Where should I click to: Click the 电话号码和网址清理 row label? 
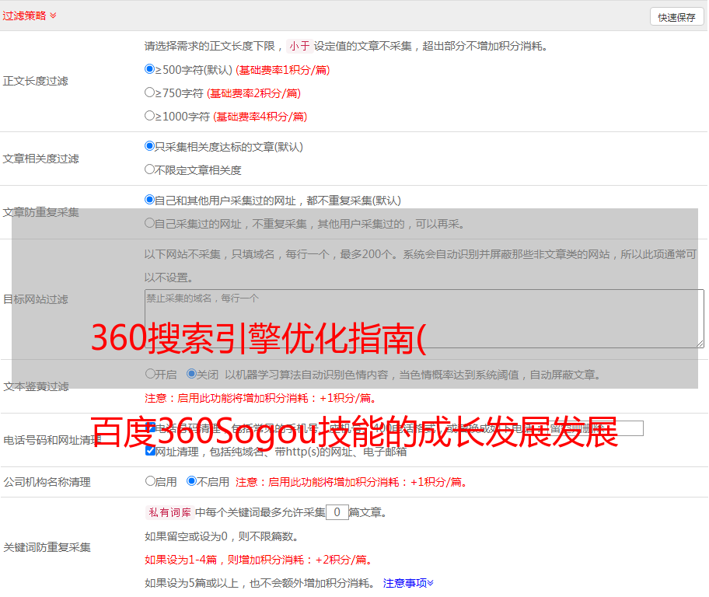coord(52,440)
